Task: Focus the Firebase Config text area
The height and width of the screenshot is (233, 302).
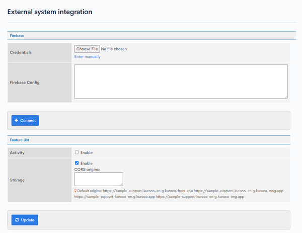Action: pos(181,82)
